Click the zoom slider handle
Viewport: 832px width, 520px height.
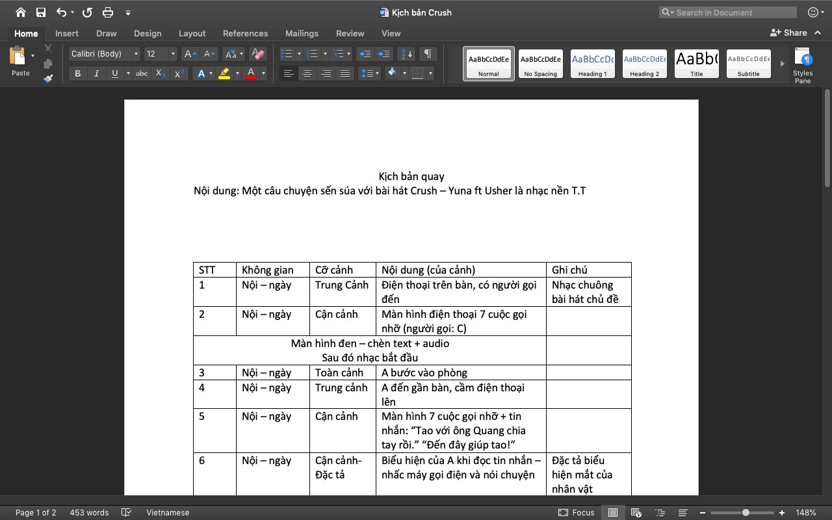pyautogui.click(x=746, y=513)
